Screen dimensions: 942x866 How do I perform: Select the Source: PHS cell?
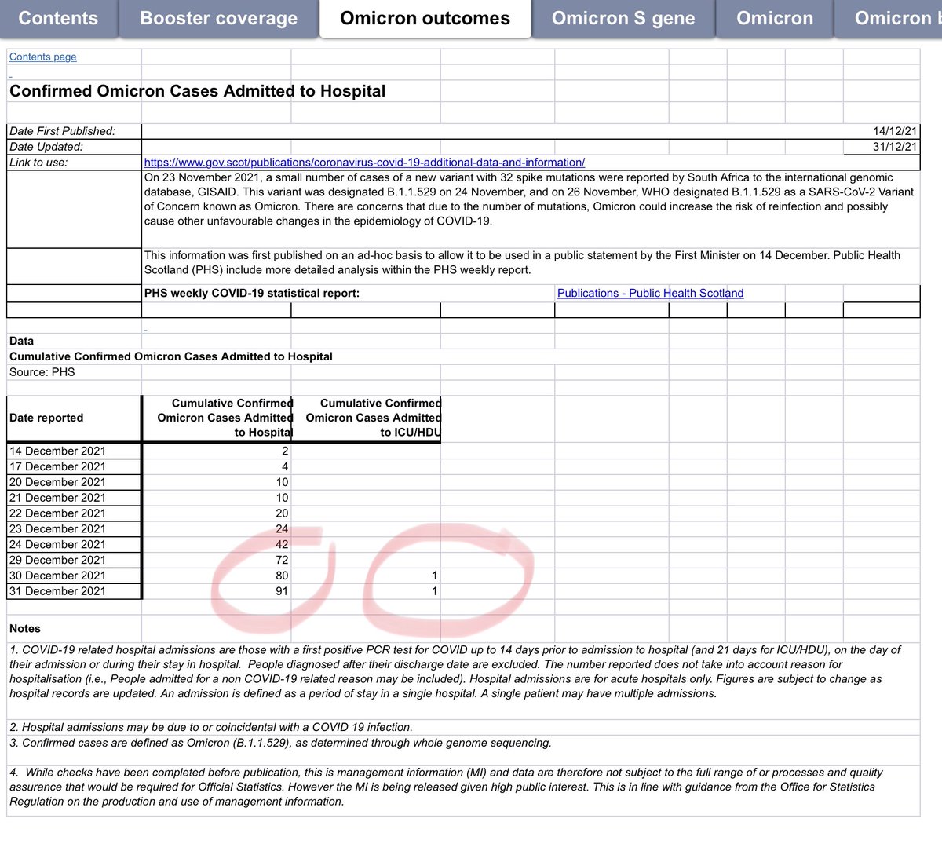point(75,372)
